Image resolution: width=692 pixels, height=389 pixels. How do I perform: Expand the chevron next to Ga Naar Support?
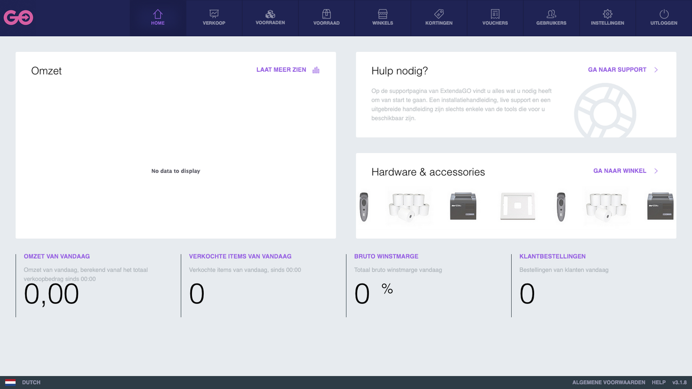coord(656,70)
